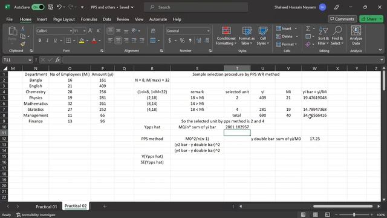This screenshot has height=218, width=387.
Task: Switch to Page Layout view icon
Action: [x=315, y=214]
